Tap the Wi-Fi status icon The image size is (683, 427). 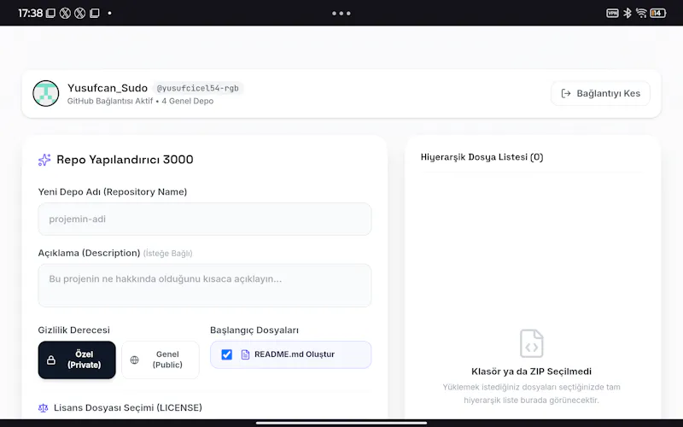tap(641, 13)
